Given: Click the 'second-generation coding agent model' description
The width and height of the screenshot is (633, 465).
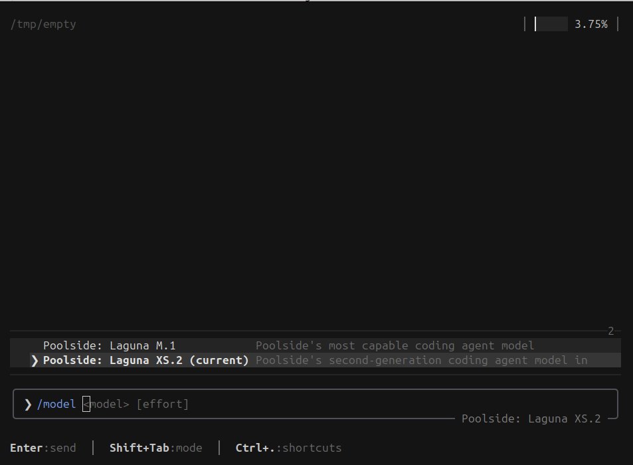Looking at the screenshot, I should [x=422, y=360].
